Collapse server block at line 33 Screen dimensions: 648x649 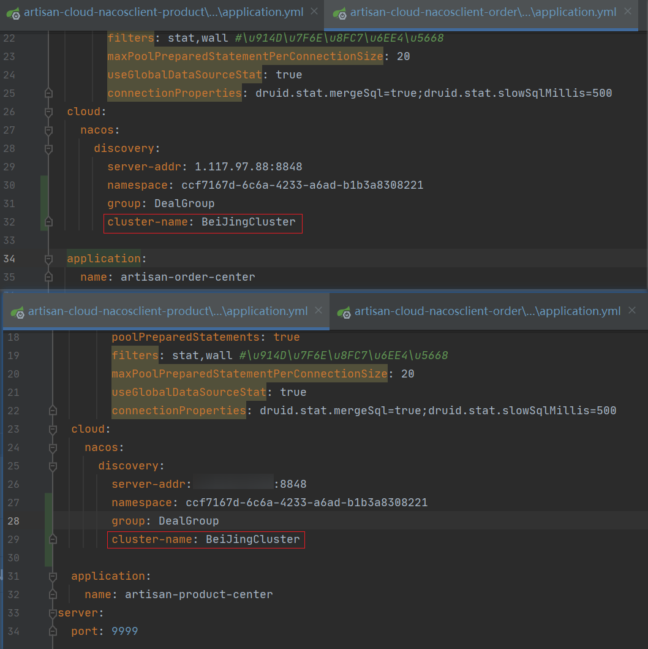click(x=53, y=613)
